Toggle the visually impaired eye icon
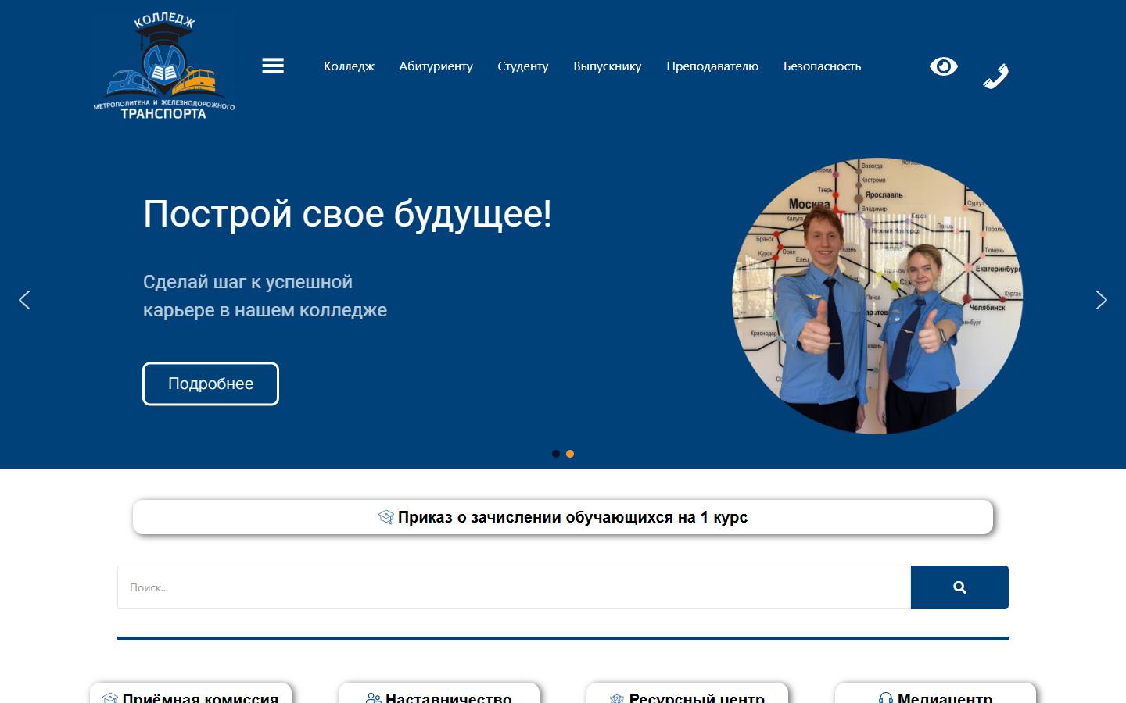Viewport: 1126px width, 703px height. pyautogui.click(x=944, y=66)
